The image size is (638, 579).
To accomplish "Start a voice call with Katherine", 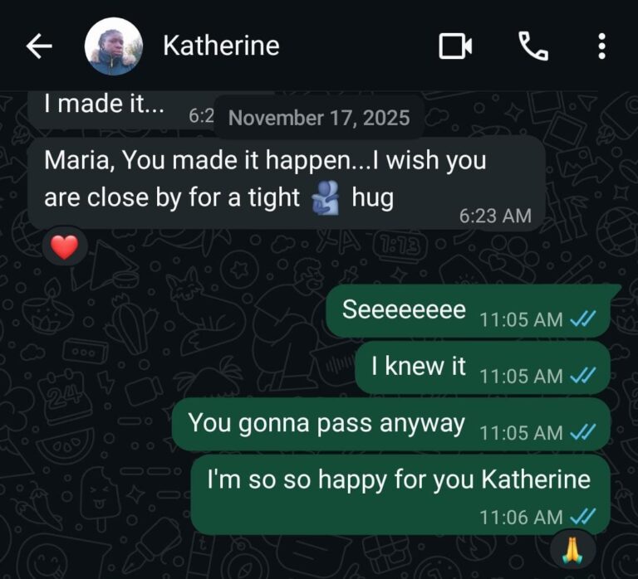I will pyautogui.click(x=533, y=46).
